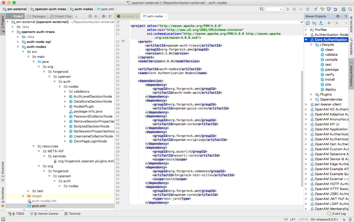Viewport: 354px width, 222px height.
Task: Undo the last action
Action: tap(335, 9)
